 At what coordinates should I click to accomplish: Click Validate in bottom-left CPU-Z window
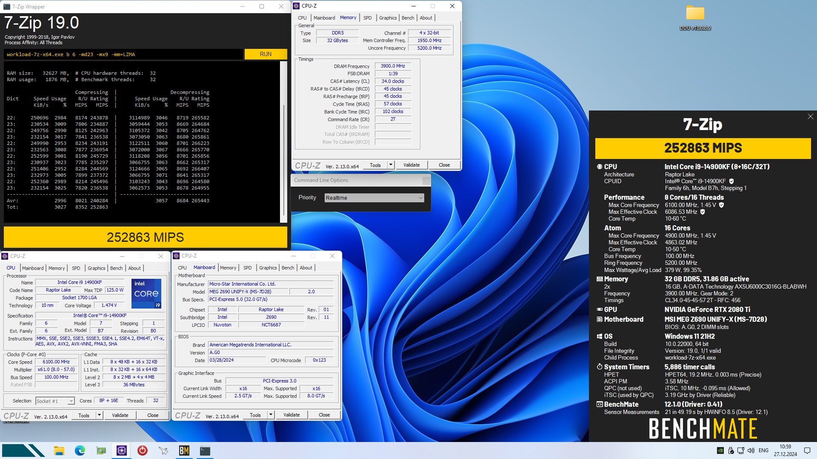(120, 415)
